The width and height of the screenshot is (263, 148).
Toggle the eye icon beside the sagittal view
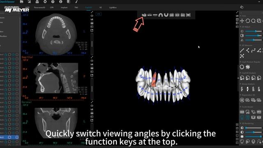click(92, 61)
